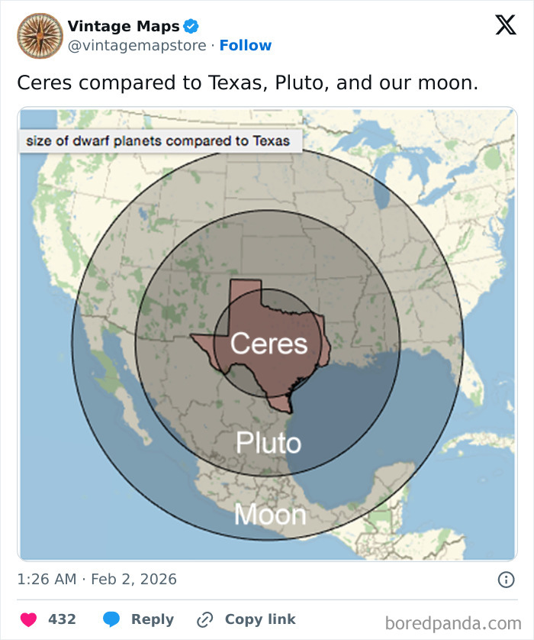Click the Reply label
534x640 pixels.
152,619
